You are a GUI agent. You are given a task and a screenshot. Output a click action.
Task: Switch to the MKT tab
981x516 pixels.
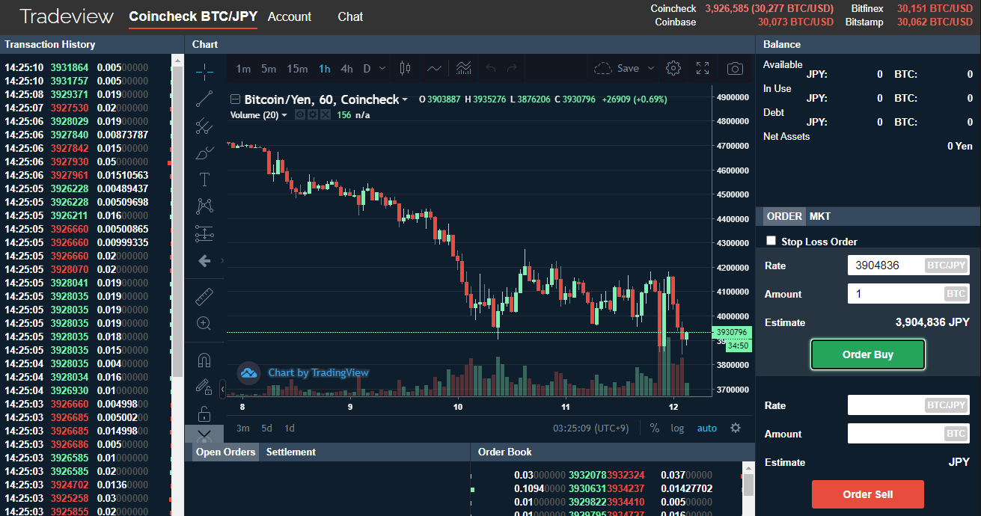[820, 216]
